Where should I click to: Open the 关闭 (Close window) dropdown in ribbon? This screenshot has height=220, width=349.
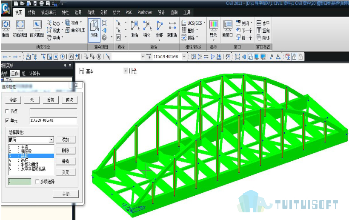pos(251,23)
